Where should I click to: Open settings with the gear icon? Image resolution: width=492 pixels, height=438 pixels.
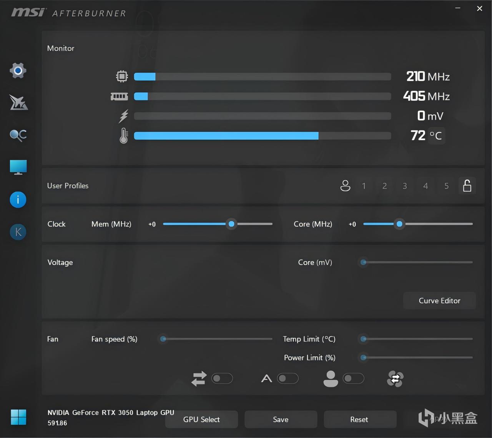pyautogui.click(x=18, y=70)
